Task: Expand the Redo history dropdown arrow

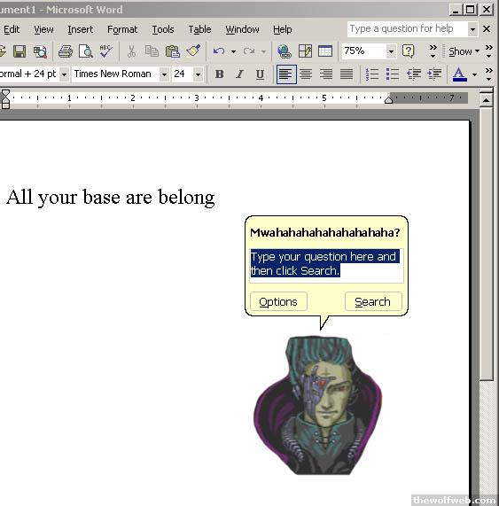Action: coord(264,51)
